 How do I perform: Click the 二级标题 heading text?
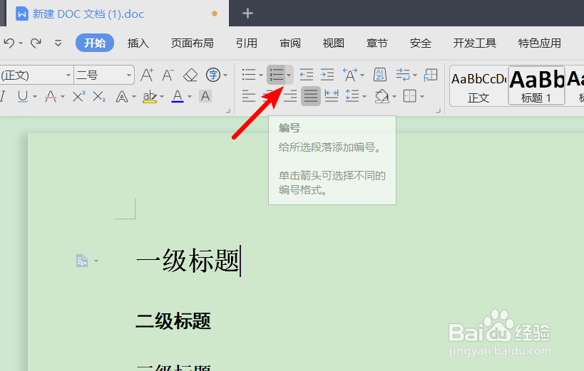tap(173, 321)
